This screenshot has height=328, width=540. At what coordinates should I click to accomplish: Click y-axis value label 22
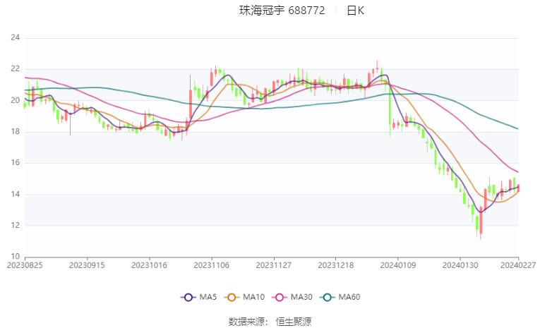(x=15, y=69)
